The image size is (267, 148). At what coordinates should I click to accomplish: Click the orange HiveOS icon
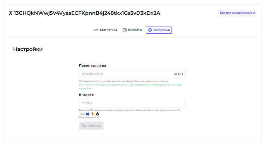click(92, 114)
